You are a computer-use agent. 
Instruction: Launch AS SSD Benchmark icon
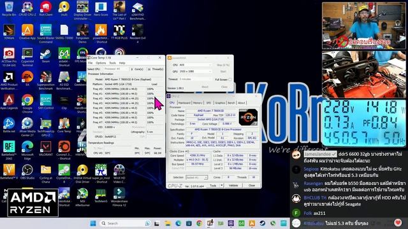pos(64,81)
